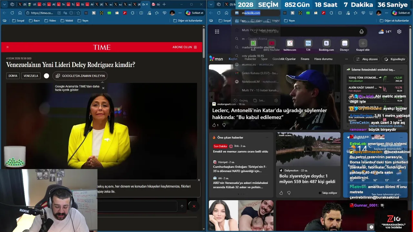The width and height of the screenshot is (413, 232).
Task: Open apps grid icon on new tab page
Action: point(217,32)
